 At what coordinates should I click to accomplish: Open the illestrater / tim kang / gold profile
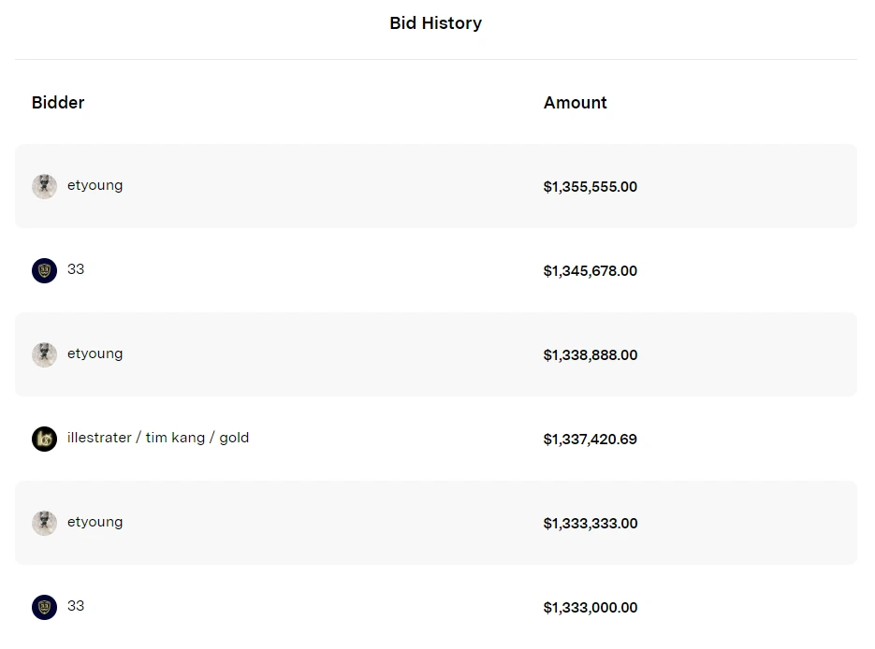tap(157, 438)
